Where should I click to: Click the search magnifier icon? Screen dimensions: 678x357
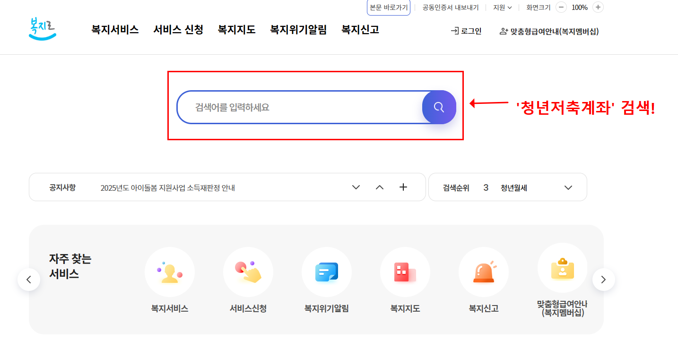pos(438,107)
